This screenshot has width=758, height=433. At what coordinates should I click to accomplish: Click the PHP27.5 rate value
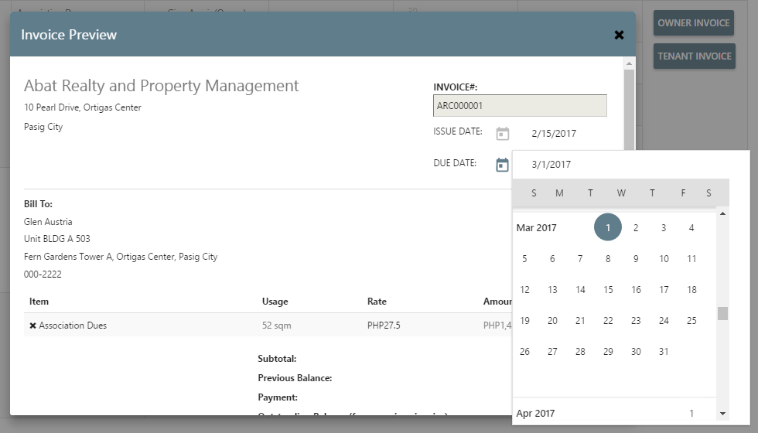point(384,326)
